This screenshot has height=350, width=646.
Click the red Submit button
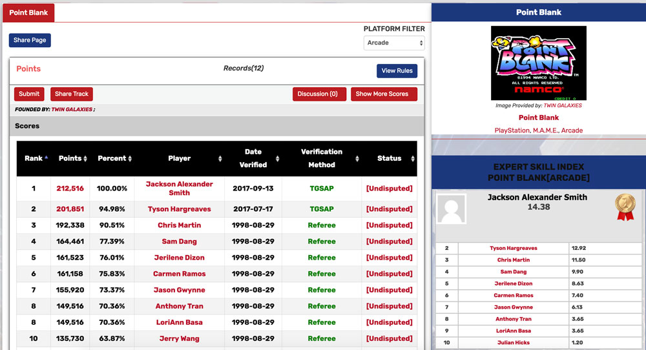(x=29, y=94)
